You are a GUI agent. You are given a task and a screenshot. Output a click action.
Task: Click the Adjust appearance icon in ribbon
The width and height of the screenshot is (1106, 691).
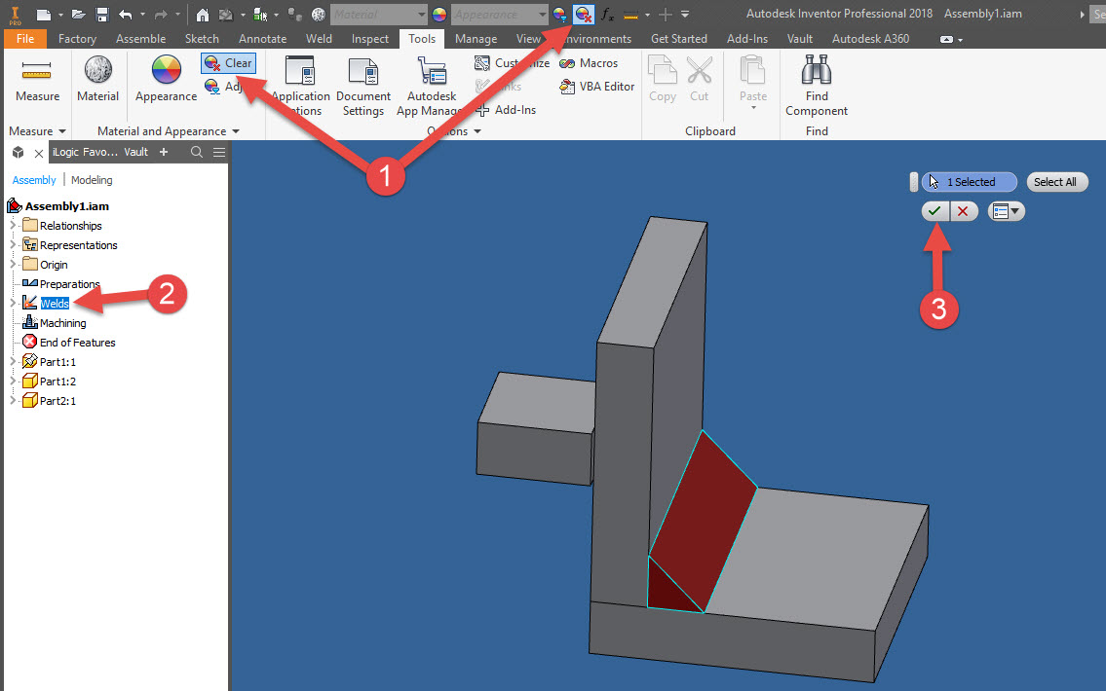click(212, 87)
